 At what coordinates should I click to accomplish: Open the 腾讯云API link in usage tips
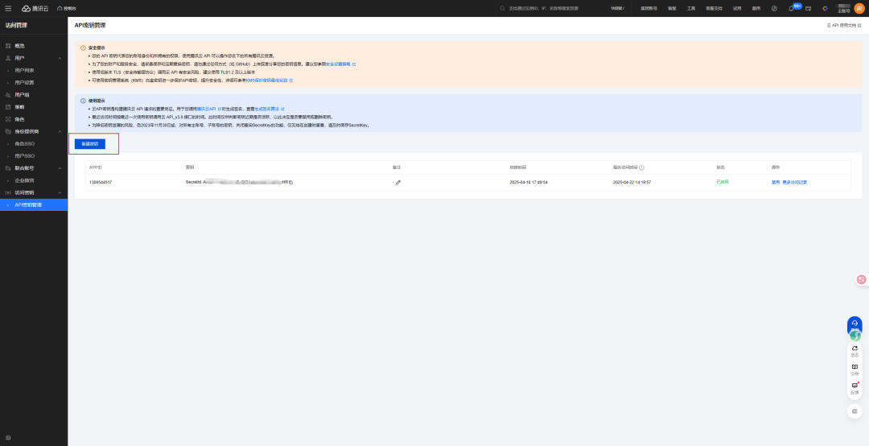[206, 109]
